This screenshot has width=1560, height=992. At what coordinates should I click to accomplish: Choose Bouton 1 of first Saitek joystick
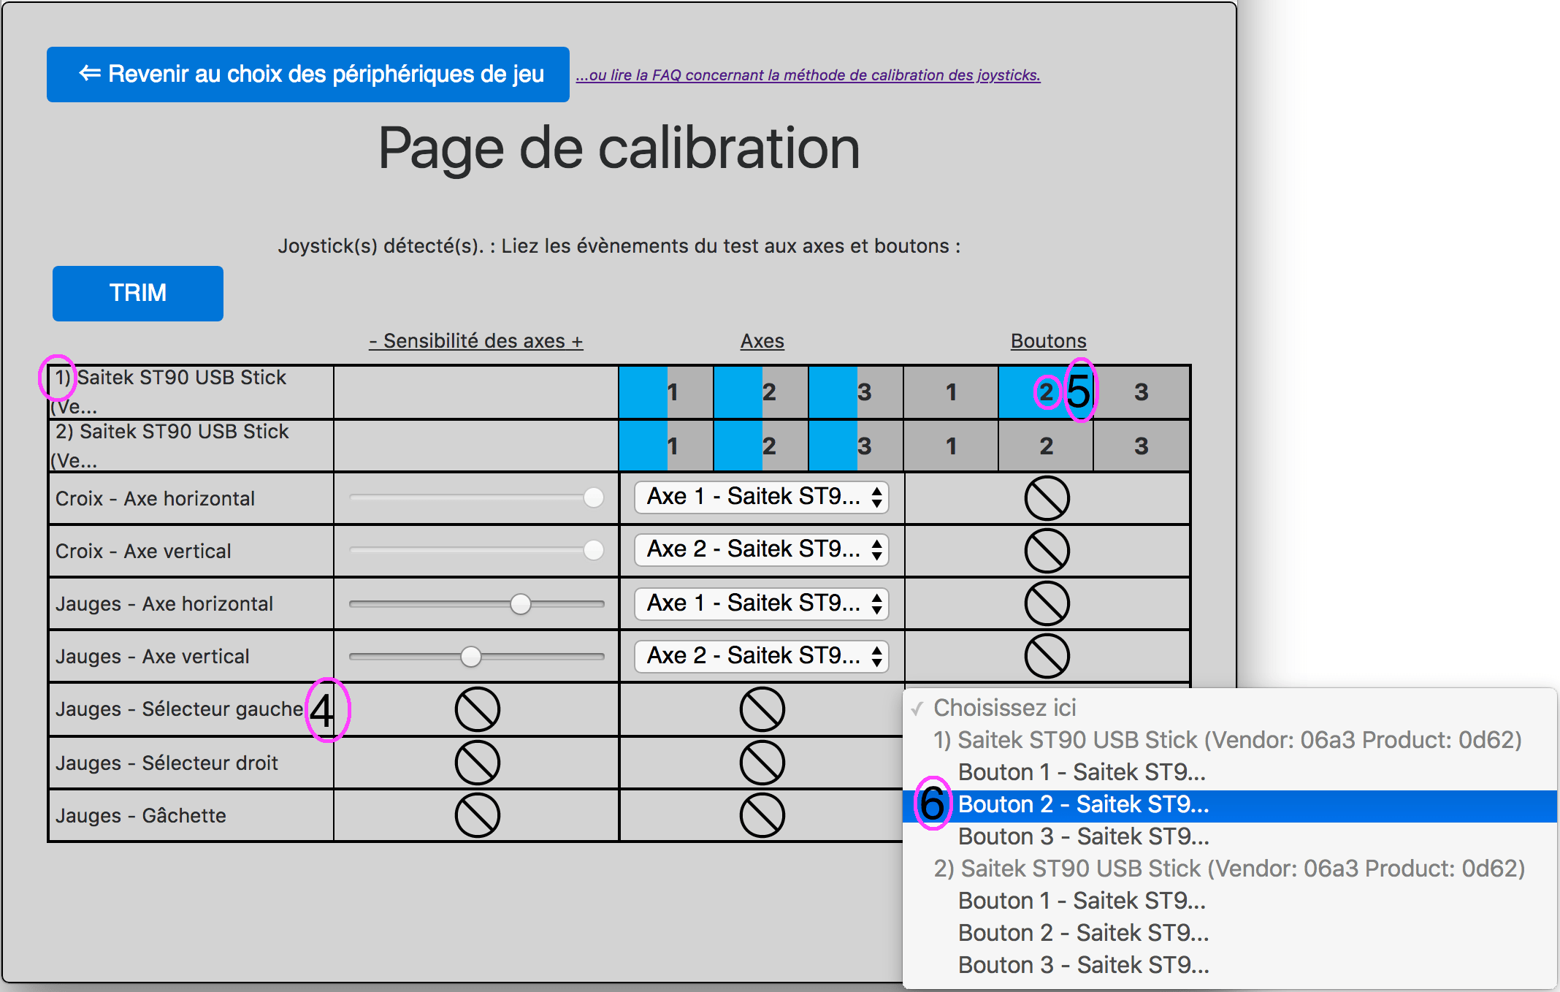1230,772
